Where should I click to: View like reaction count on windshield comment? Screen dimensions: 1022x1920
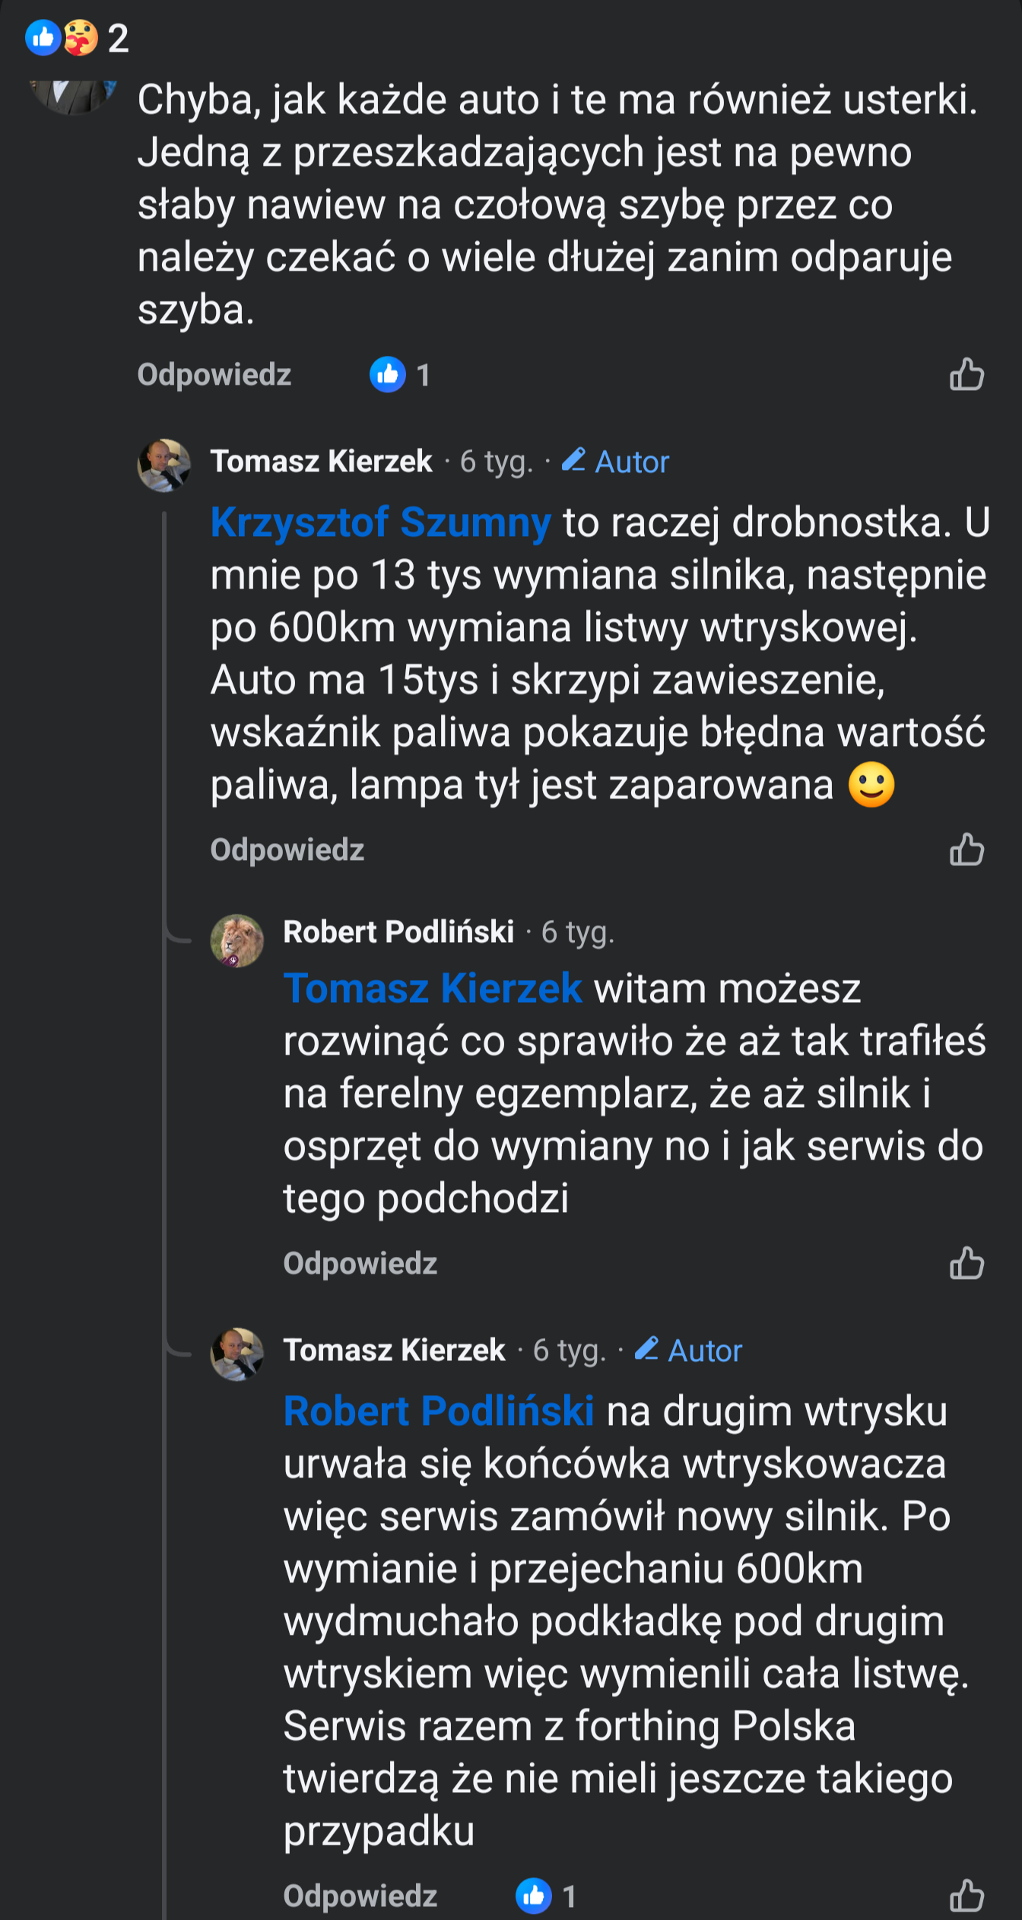click(x=401, y=375)
